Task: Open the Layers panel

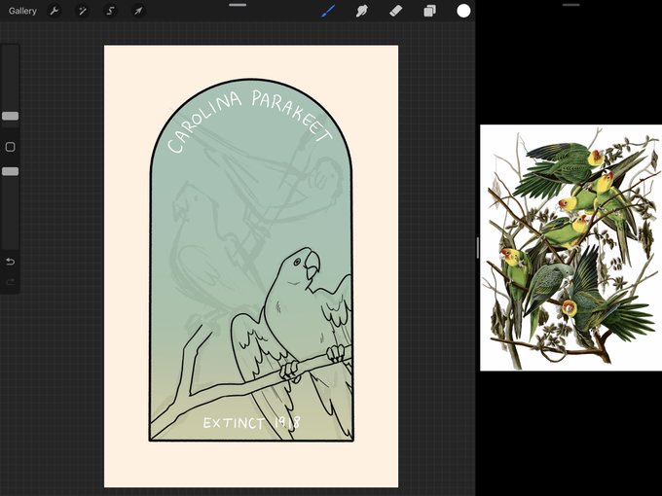Action: pyautogui.click(x=429, y=11)
